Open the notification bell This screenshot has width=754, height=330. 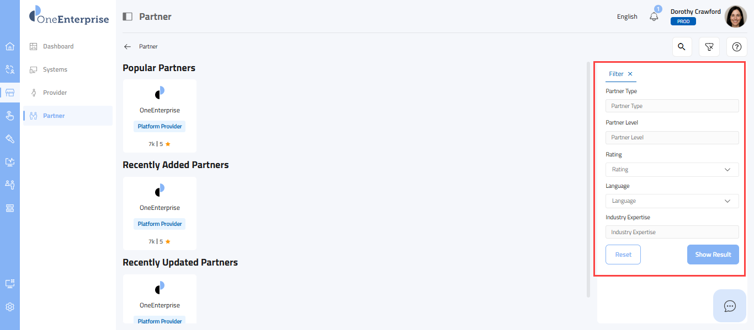tap(654, 17)
